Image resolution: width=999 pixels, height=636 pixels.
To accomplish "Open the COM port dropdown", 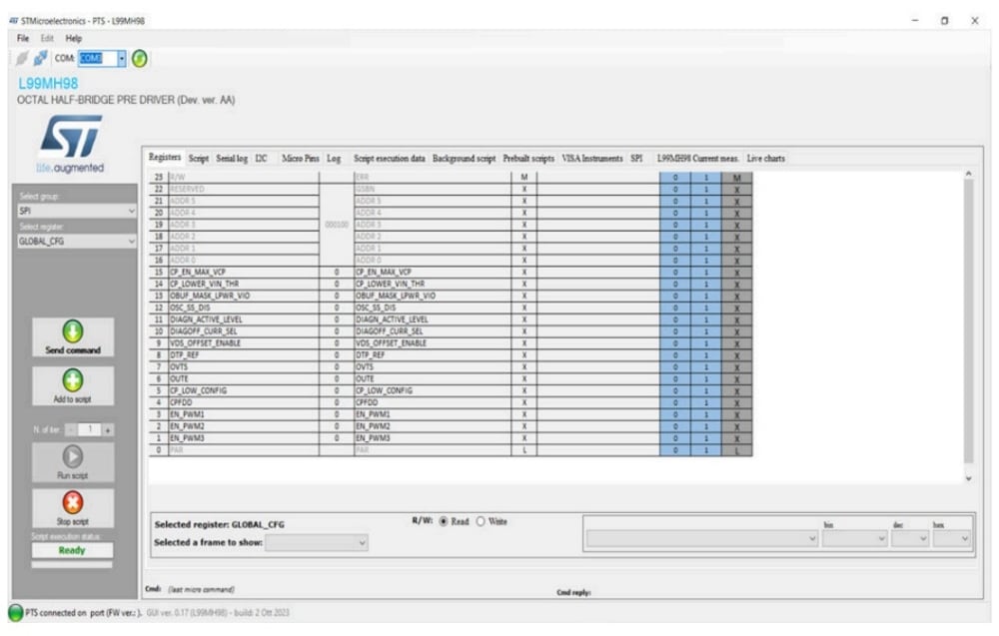I will [x=123, y=58].
